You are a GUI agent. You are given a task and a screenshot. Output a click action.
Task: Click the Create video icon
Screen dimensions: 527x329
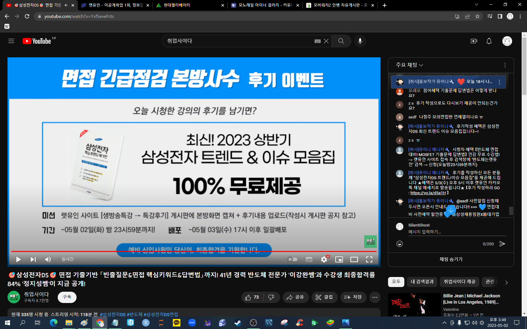[474, 41]
